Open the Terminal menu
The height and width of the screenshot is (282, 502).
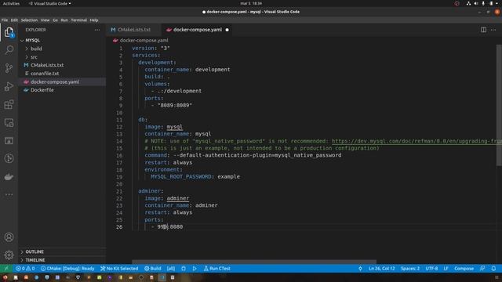point(78,20)
